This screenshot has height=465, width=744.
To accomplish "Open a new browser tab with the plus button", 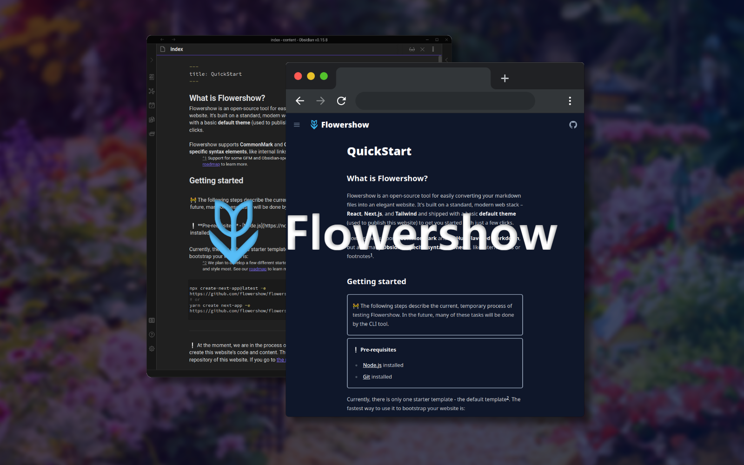I will [505, 78].
